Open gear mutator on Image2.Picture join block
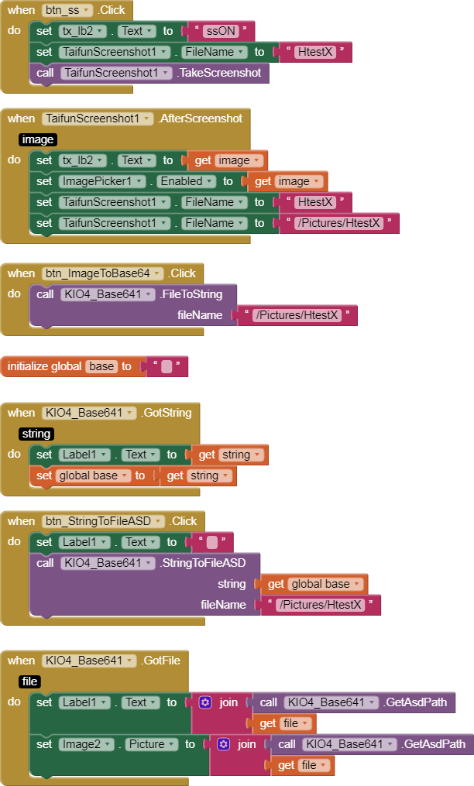Image resolution: width=474 pixels, height=786 pixels. coord(223,744)
